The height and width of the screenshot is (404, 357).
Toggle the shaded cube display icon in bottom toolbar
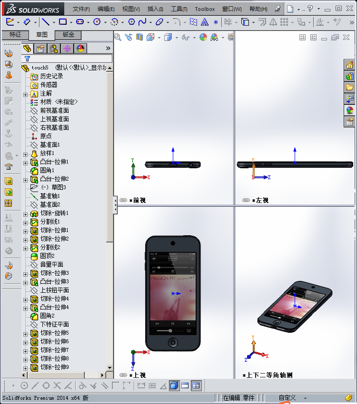[174, 386]
